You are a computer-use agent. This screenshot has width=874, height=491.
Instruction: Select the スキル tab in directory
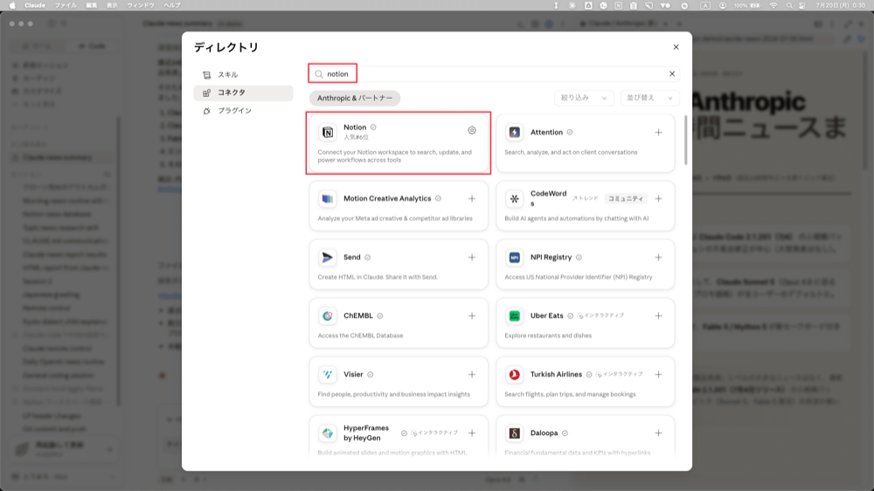[x=243, y=74]
